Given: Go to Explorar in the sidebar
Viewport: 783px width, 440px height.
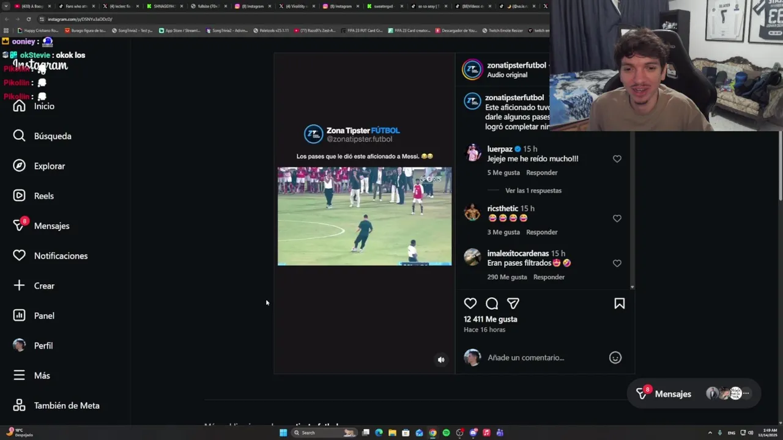Looking at the screenshot, I should tap(39, 166).
